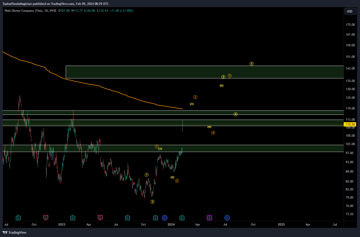Click the blue dividend marker near Jul 2024
The width and height of the screenshot is (360, 237).
point(227,218)
